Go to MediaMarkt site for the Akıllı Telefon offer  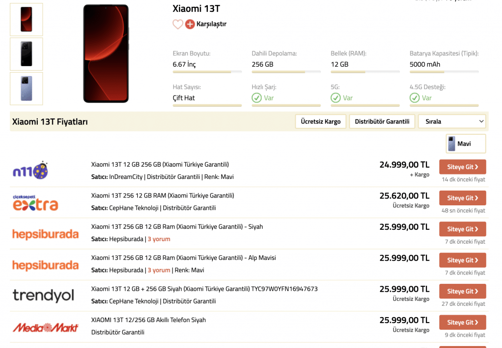click(x=463, y=322)
